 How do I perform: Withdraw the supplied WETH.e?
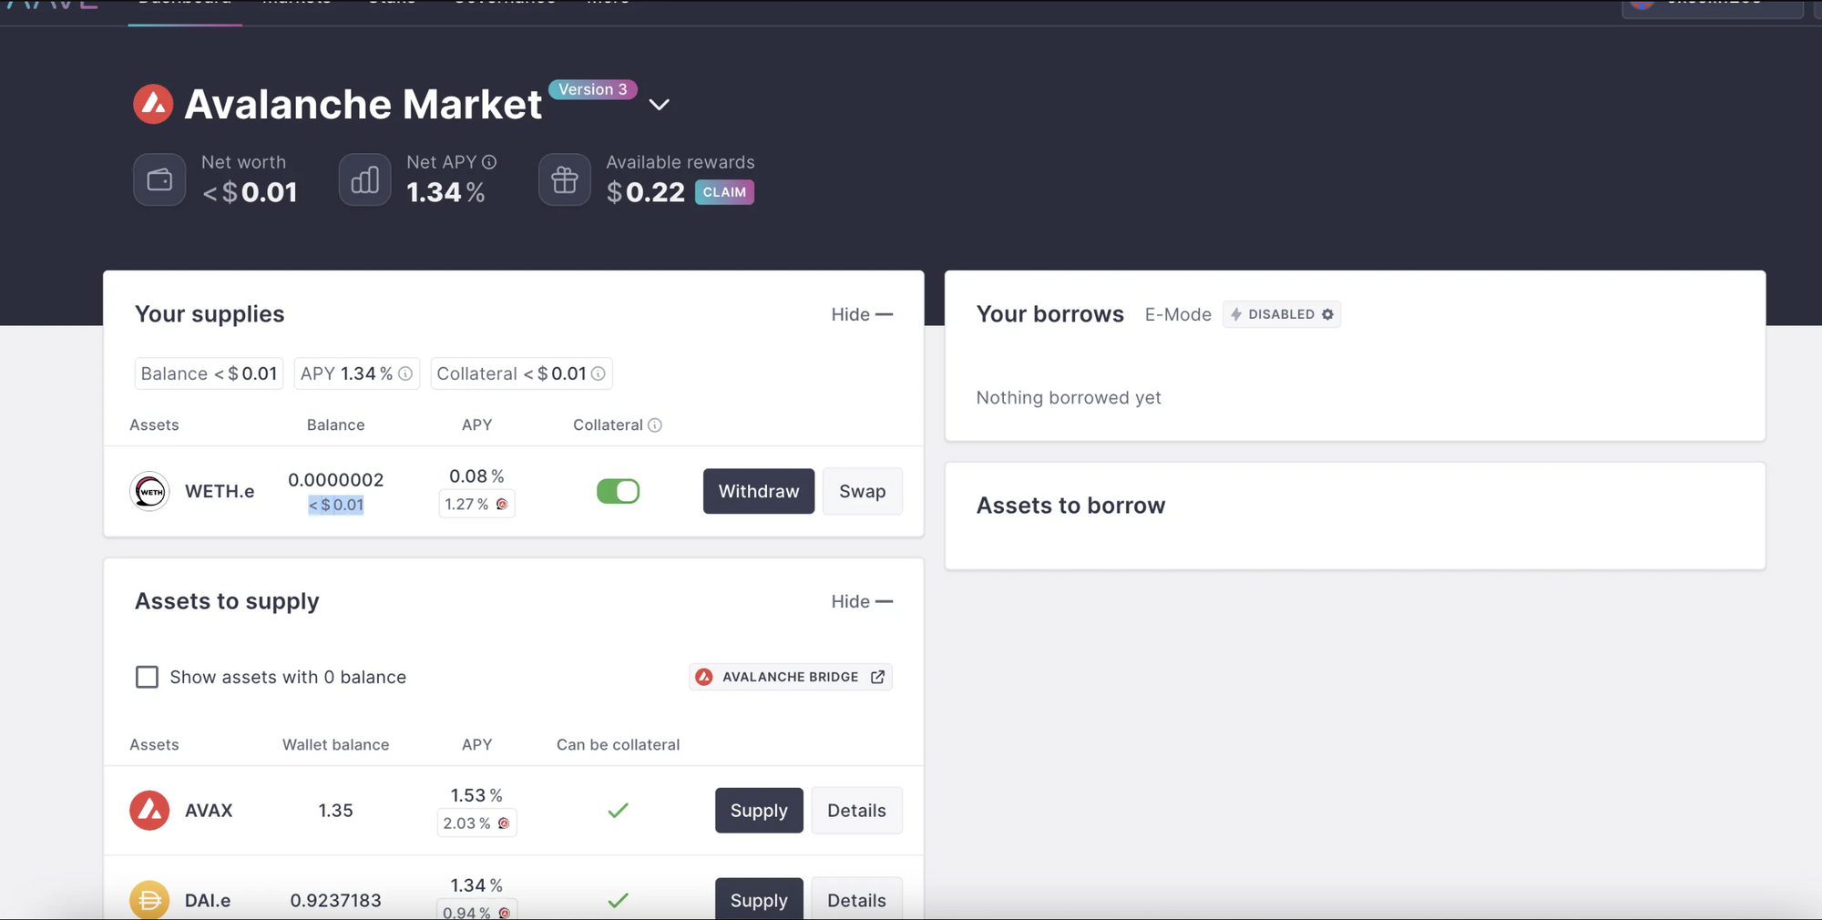(x=759, y=492)
